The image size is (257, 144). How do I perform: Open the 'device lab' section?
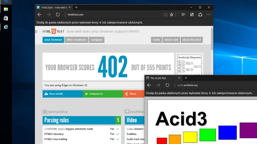pos(171,40)
